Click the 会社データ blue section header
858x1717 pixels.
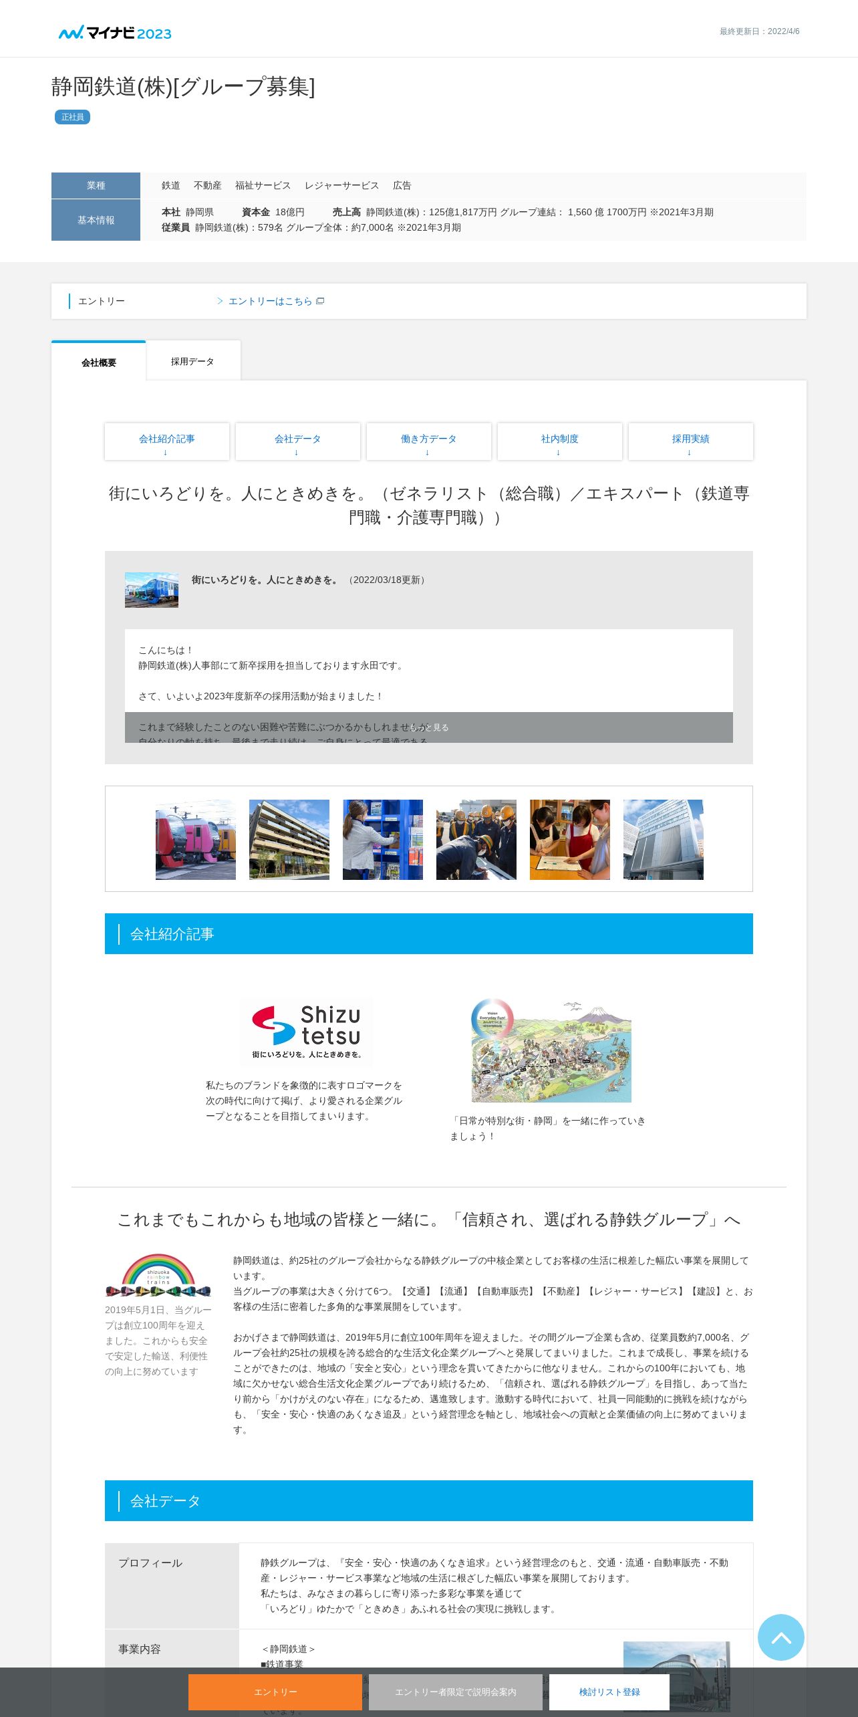[x=429, y=1500]
